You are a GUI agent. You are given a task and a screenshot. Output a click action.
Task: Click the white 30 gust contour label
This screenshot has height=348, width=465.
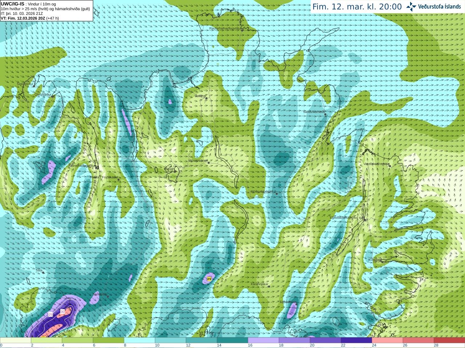[62, 311]
